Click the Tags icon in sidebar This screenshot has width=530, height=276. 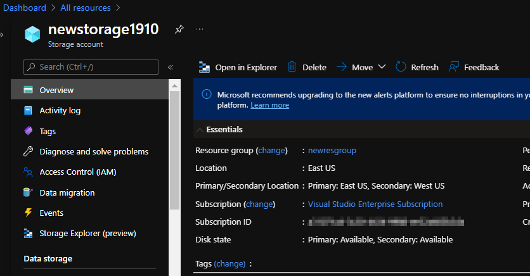[28, 131]
